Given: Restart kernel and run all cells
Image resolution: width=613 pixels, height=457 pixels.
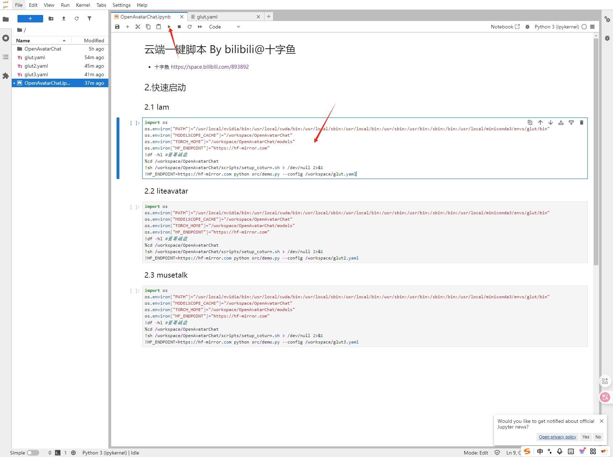Looking at the screenshot, I should (200, 27).
